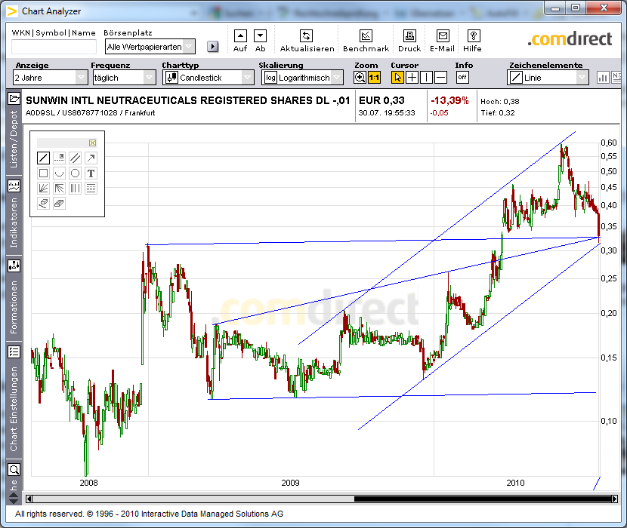Select the speed resistance lines tool
The height and width of the screenshot is (528, 627).
click(x=59, y=188)
